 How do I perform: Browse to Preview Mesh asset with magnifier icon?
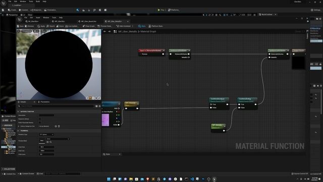coord(50,142)
